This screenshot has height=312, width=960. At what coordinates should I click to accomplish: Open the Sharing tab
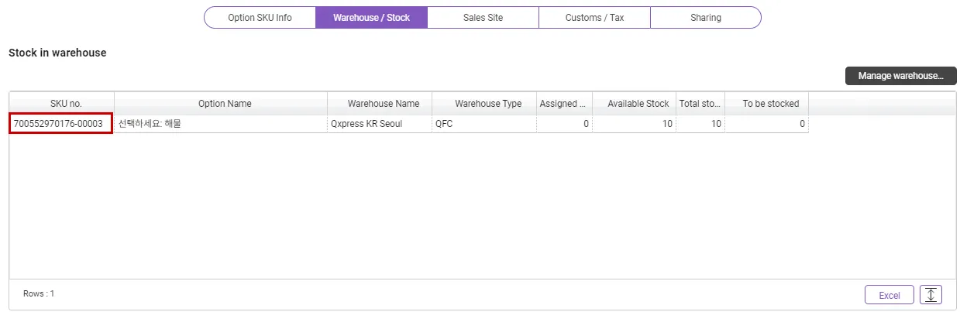[705, 18]
